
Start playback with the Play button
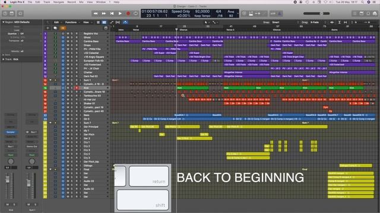point(120,14)
